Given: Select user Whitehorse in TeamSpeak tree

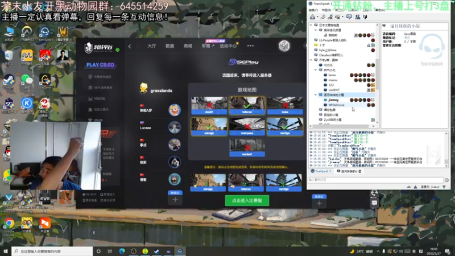Looking at the screenshot, I should tap(336, 105).
